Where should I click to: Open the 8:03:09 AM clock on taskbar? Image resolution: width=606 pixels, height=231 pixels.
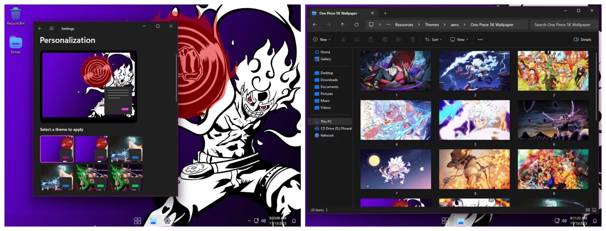pyautogui.click(x=278, y=221)
